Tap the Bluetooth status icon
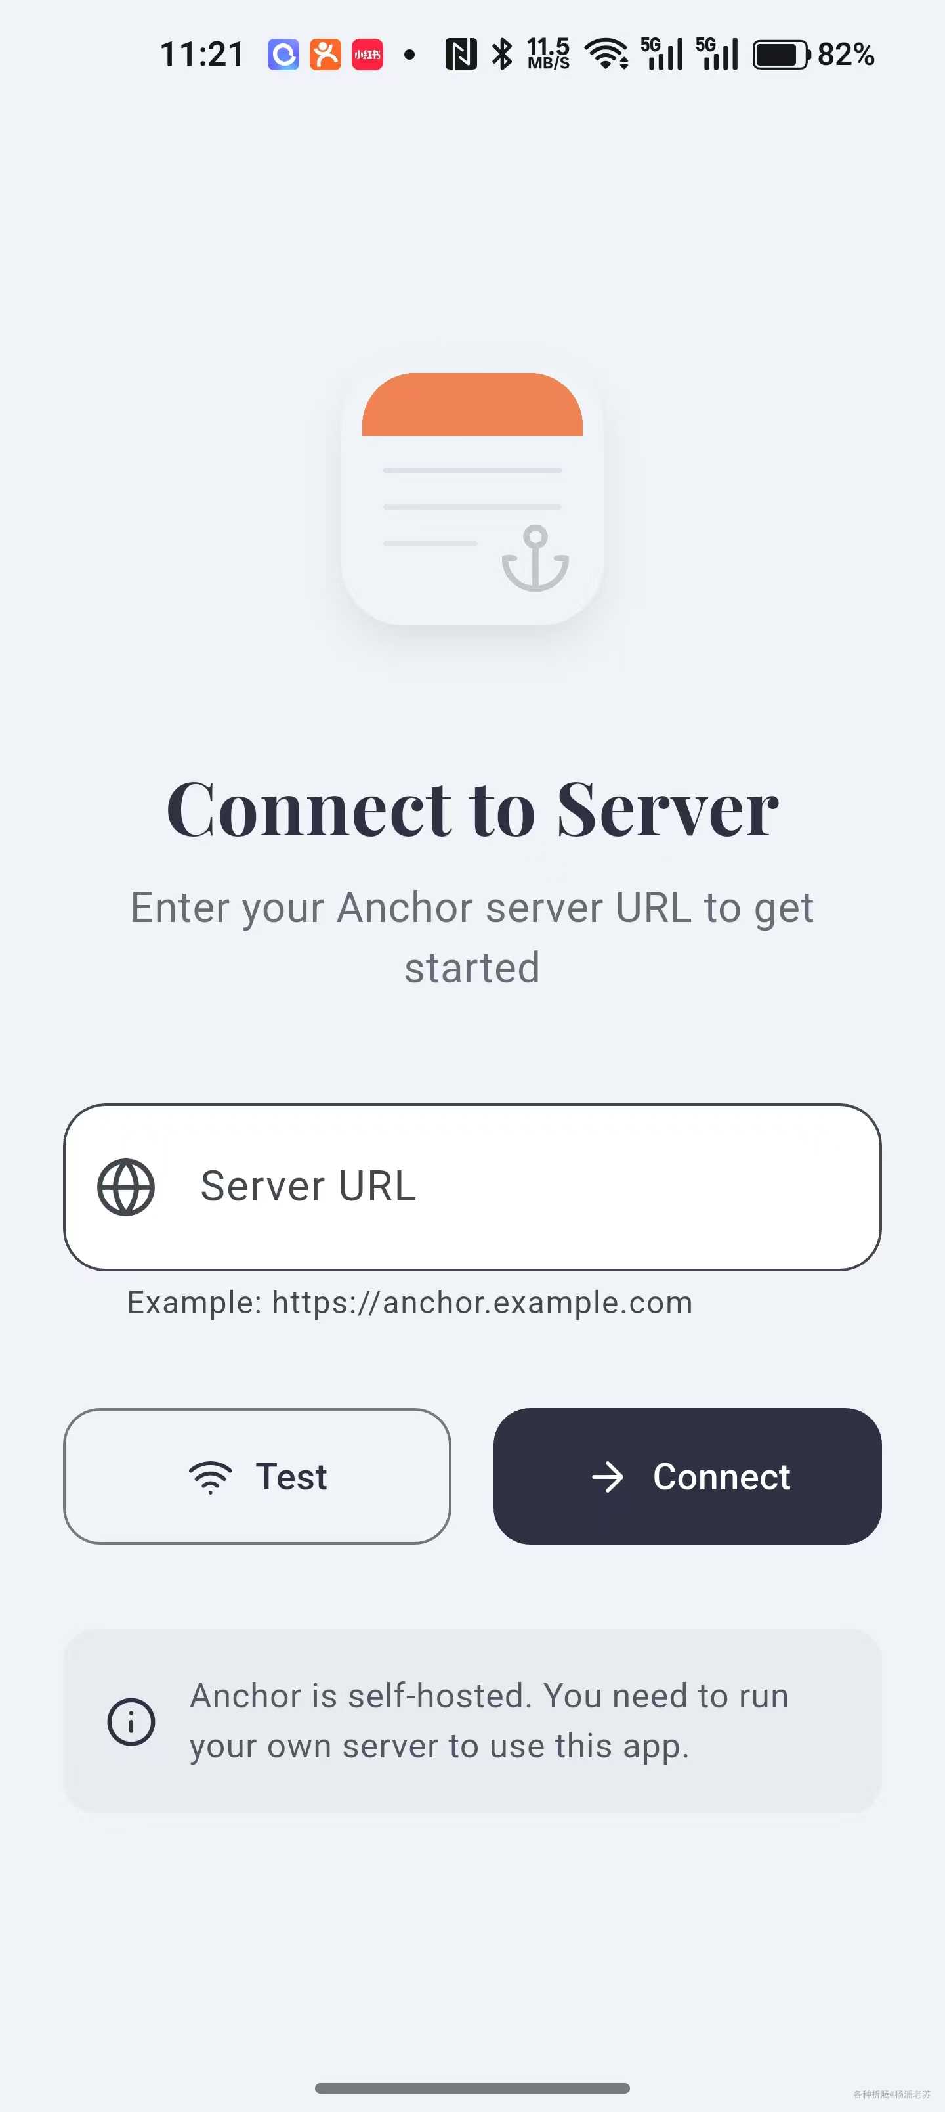The height and width of the screenshot is (2112, 945). coord(501,55)
